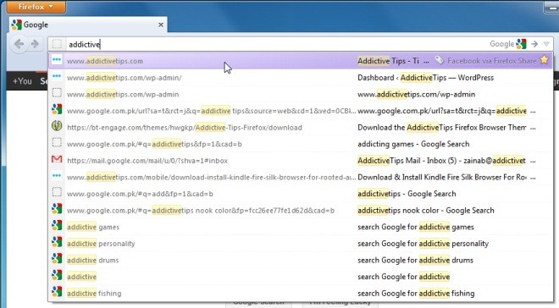
Task: Click the blank favicon on the wp-admin row
Action: pos(57,93)
